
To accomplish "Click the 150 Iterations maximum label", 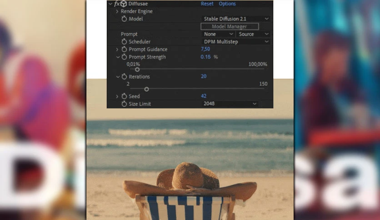I will pyautogui.click(x=263, y=84).
